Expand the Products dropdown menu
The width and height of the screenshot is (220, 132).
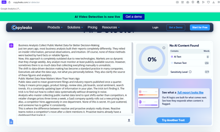tap(55, 27)
